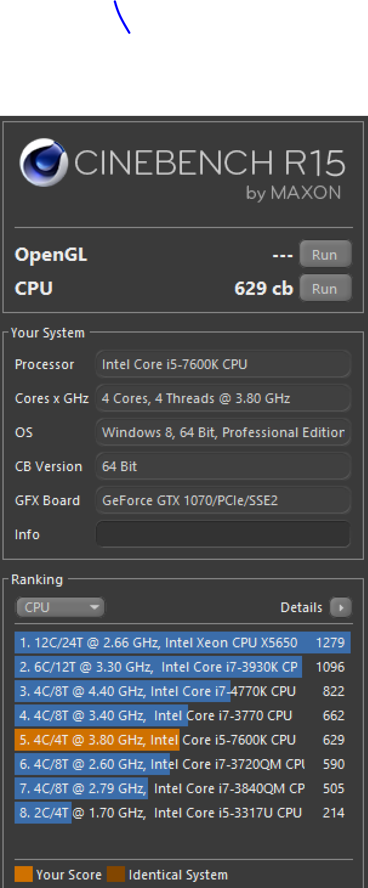Click the CB Version 64 Bit field

point(223,466)
